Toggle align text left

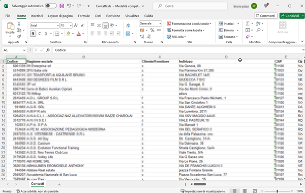click(x=93, y=34)
